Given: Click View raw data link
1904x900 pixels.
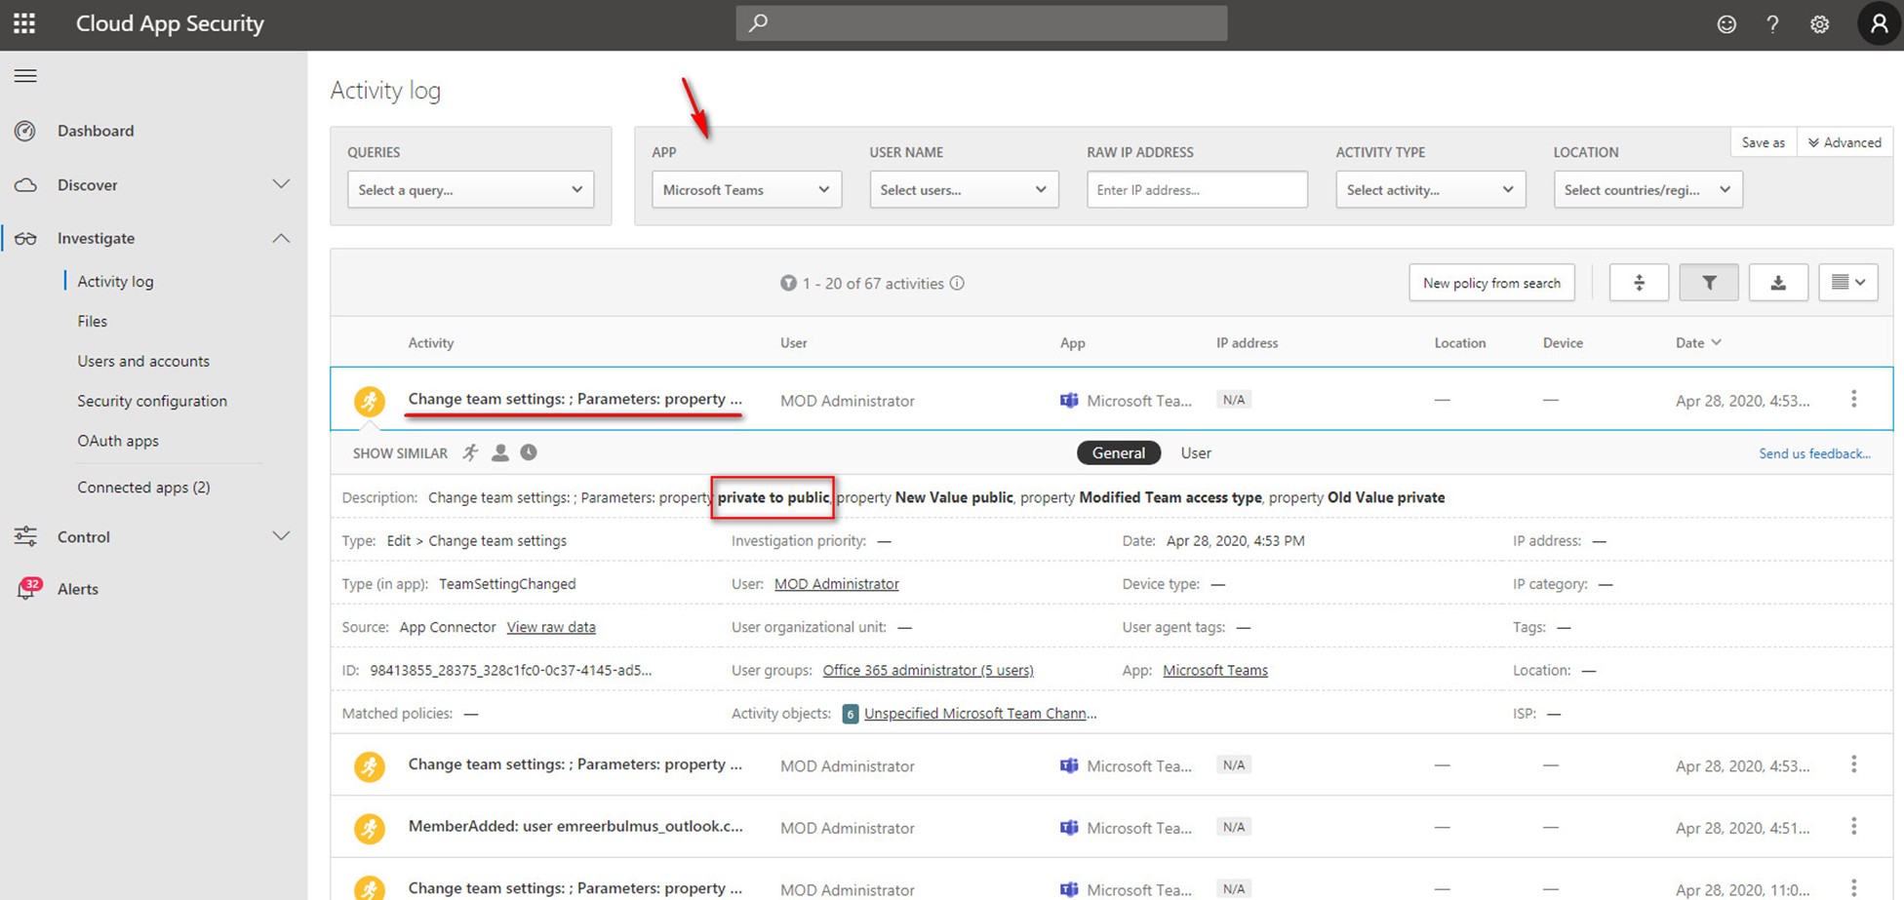Looking at the screenshot, I should tap(551, 627).
